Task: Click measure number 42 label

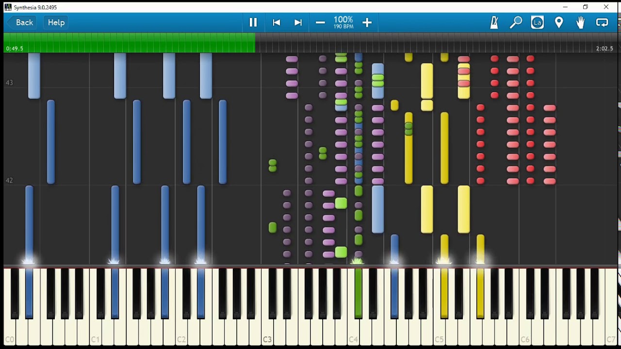Action: click(x=9, y=180)
